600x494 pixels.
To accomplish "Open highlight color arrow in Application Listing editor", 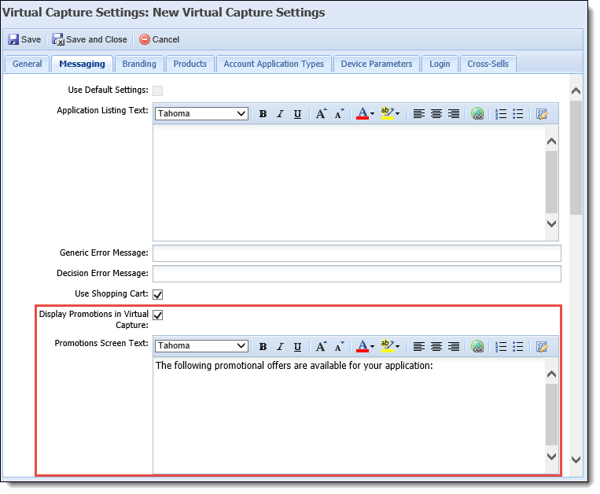I will (x=398, y=113).
